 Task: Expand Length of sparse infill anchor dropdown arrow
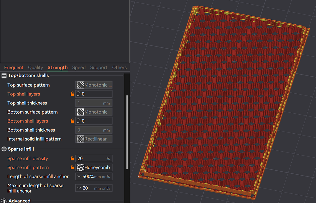click(79, 177)
